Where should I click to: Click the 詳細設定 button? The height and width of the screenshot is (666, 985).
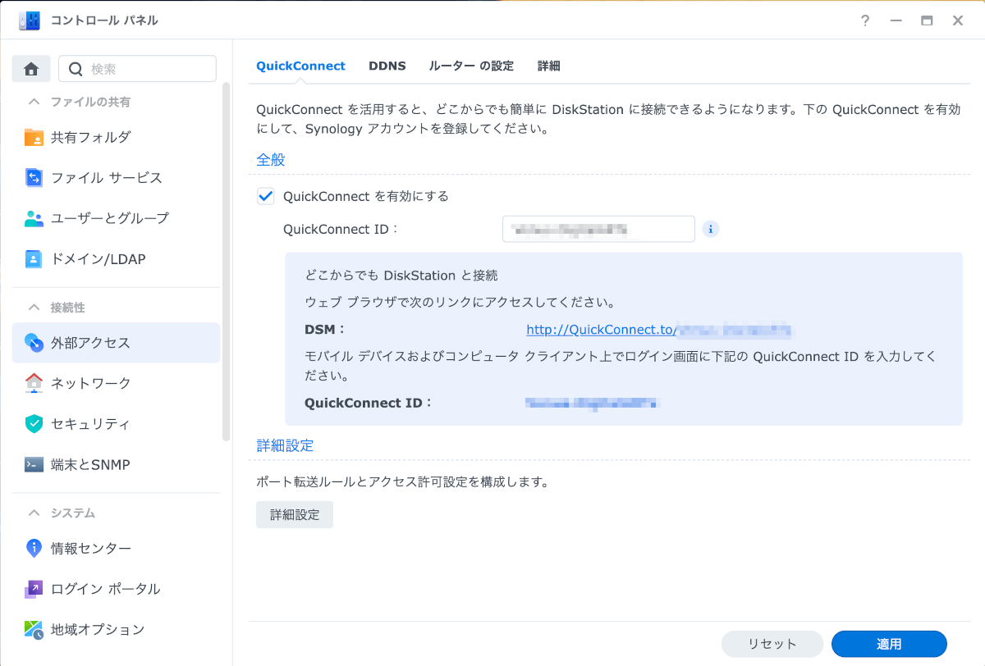click(x=295, y=515)
